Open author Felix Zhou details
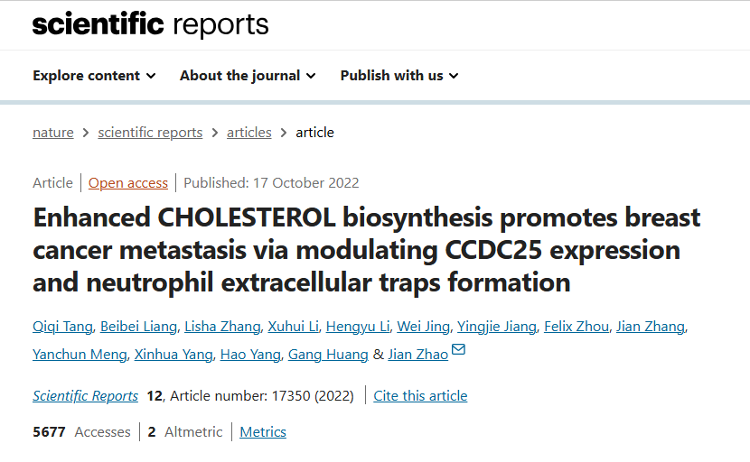Screen dimensions: 750x462 [x=577, y=327]
